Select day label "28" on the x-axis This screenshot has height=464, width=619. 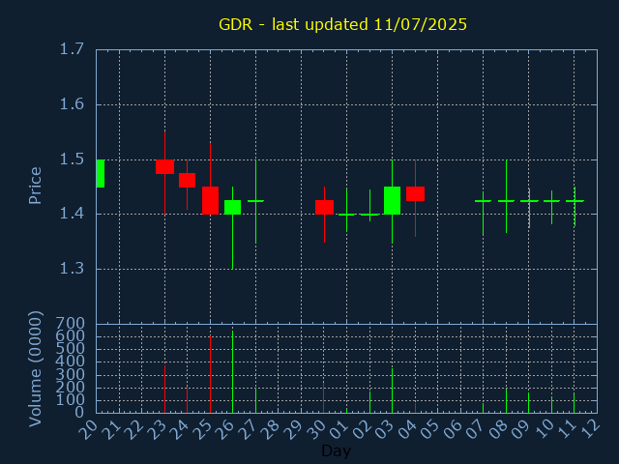270,429
